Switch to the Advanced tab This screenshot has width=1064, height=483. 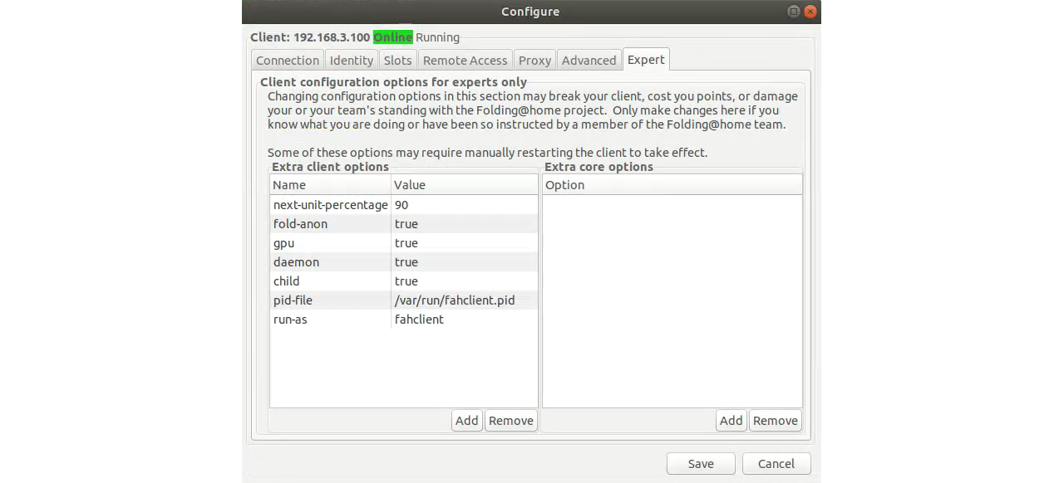pyautogui.click(x=589, y=60)
